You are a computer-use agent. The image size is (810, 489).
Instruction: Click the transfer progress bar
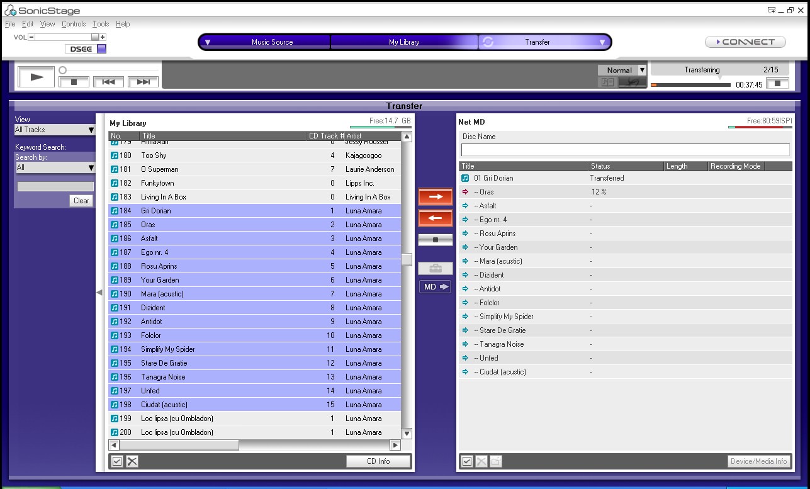690,84
